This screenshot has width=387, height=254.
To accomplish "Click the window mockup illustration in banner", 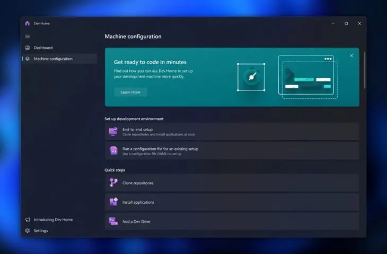I will click(x=308, y=77).
